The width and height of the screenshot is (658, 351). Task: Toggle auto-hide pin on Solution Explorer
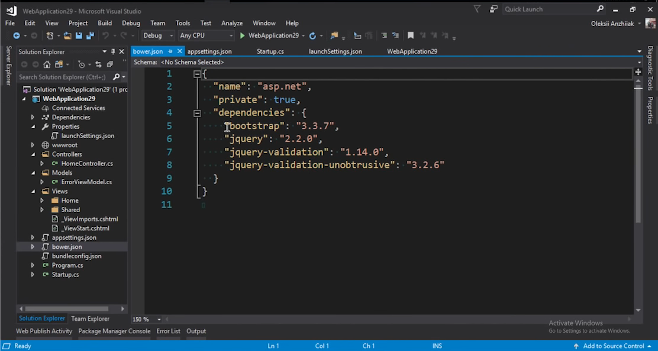click(113, 51)
